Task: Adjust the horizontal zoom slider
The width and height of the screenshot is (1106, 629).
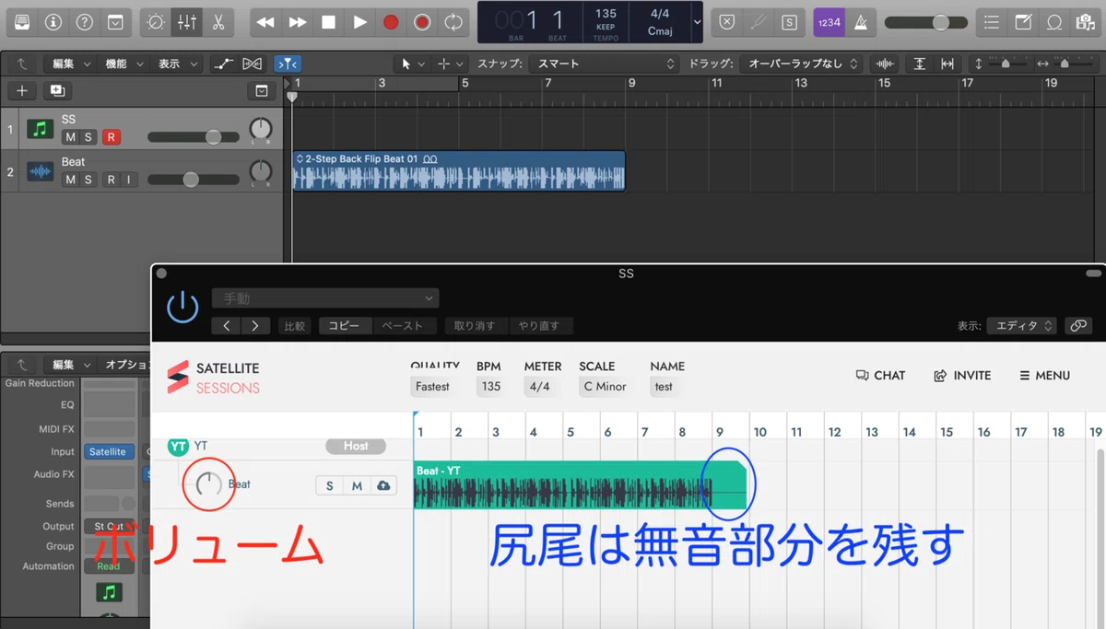Action: pos(1063,64)
